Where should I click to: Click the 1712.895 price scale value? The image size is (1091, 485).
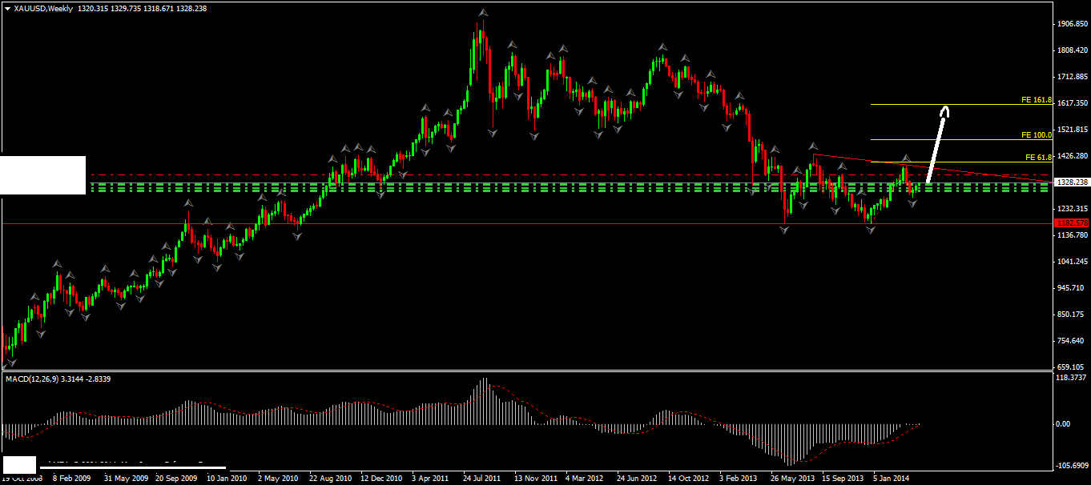pyautogui.click(x=1073, y=77)
